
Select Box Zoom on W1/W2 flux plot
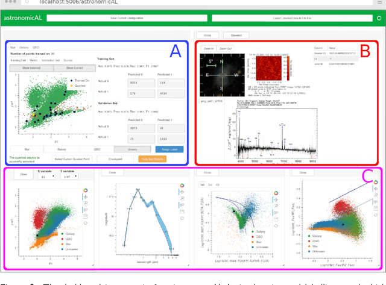tap(376, 195)
